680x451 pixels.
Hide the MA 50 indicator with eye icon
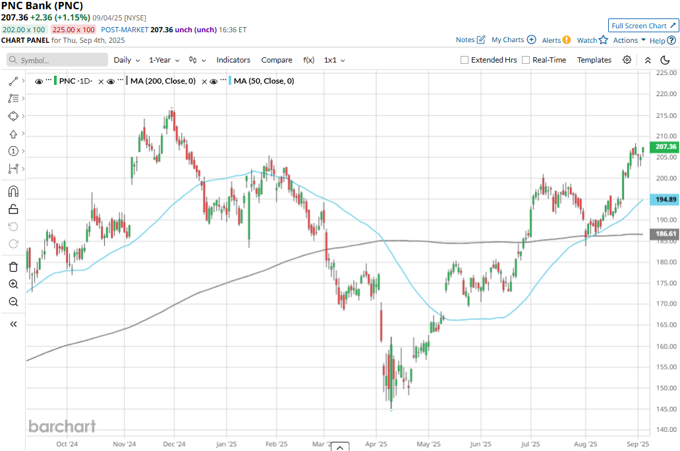tap(213, 82)
